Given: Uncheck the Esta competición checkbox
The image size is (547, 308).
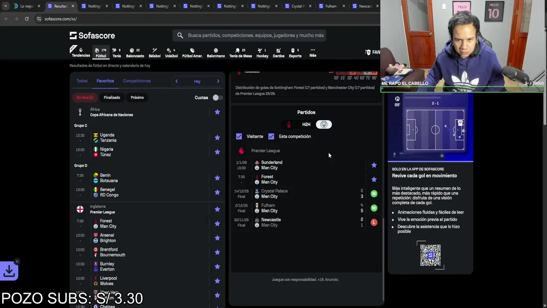Looking at the screenshot, I should click(x=271, y=136).
